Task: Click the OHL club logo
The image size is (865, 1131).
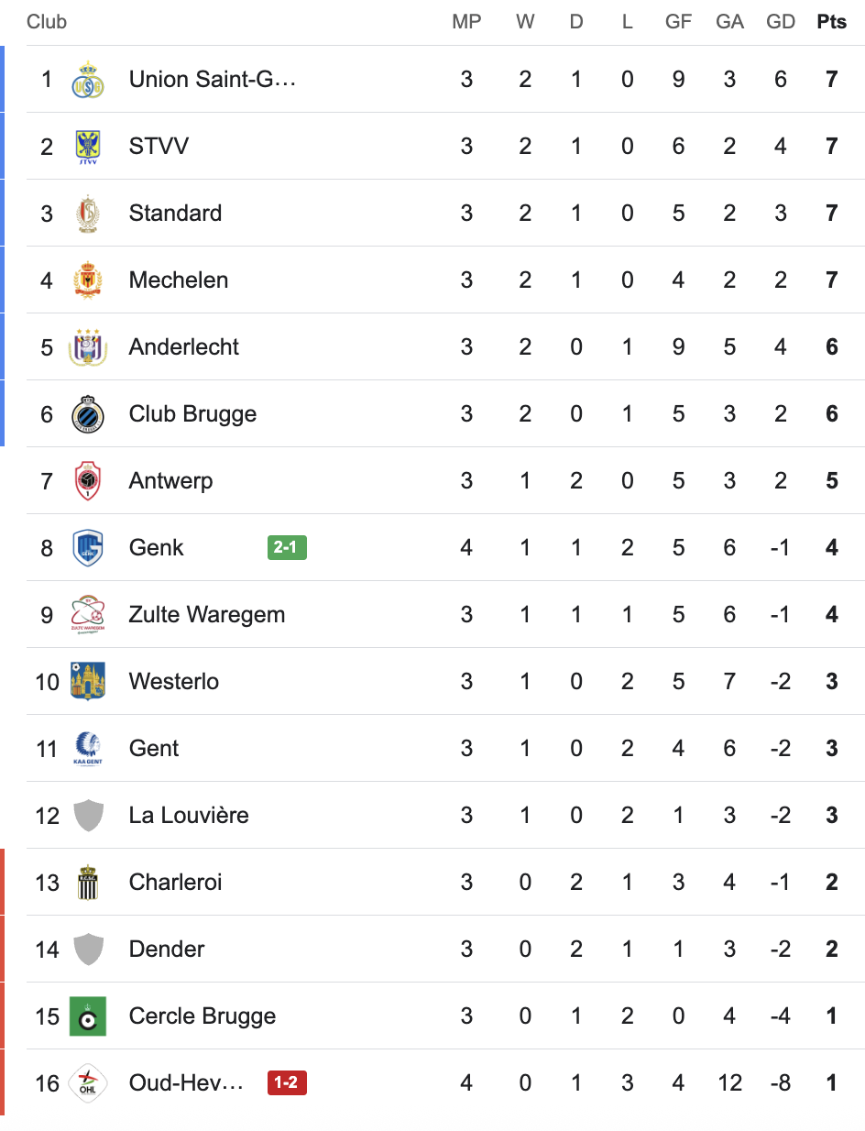Action: point(88,1083)
